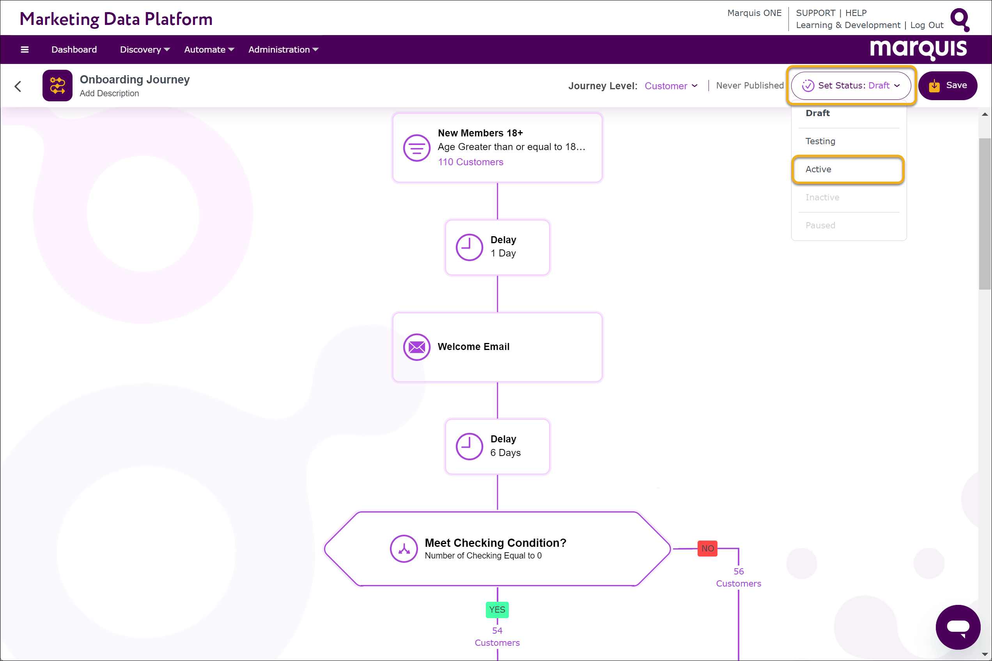Viewport: 992px width, 661px height.
Task: Open the 54 Customers link on YES branch
Action: 497,636
